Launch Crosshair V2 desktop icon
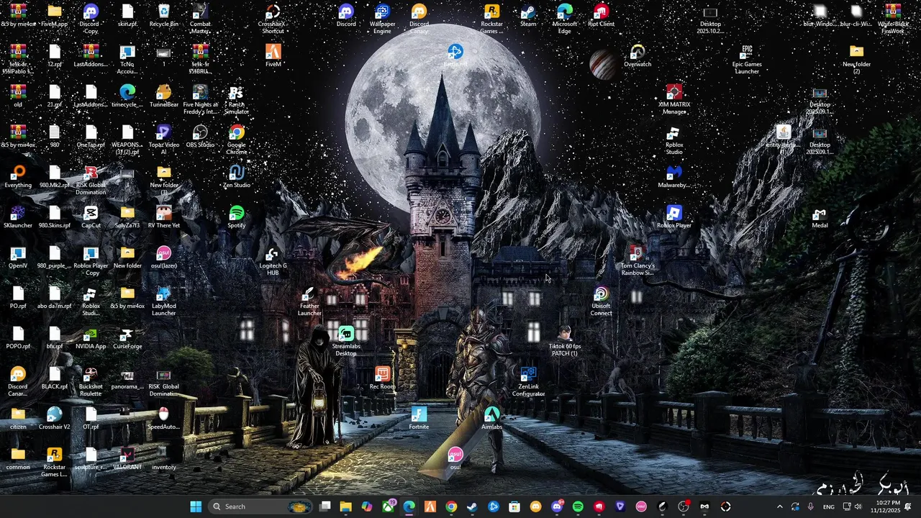921x518 pixels. click(55, 419)
